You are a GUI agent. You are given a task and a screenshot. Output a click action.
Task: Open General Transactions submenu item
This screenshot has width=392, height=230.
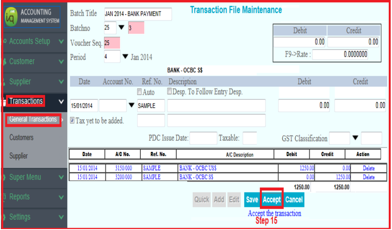point(33,120)
